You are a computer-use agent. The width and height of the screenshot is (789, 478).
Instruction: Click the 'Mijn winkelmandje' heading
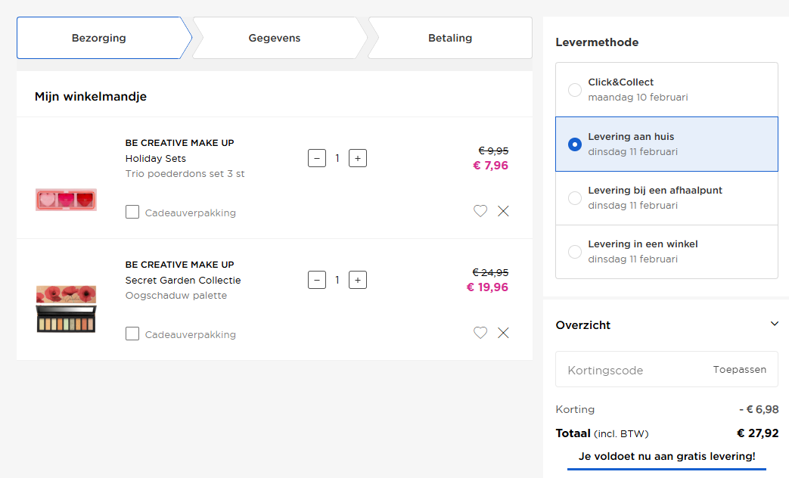click(91, 97)
